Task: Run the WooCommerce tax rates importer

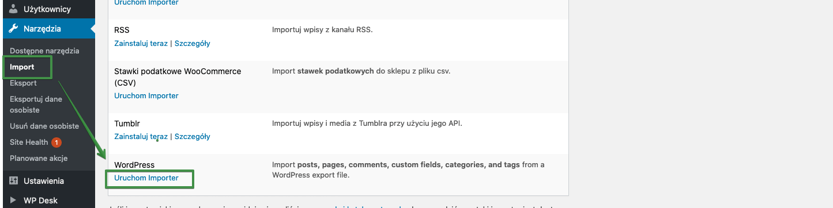Action: coord(146,95)
